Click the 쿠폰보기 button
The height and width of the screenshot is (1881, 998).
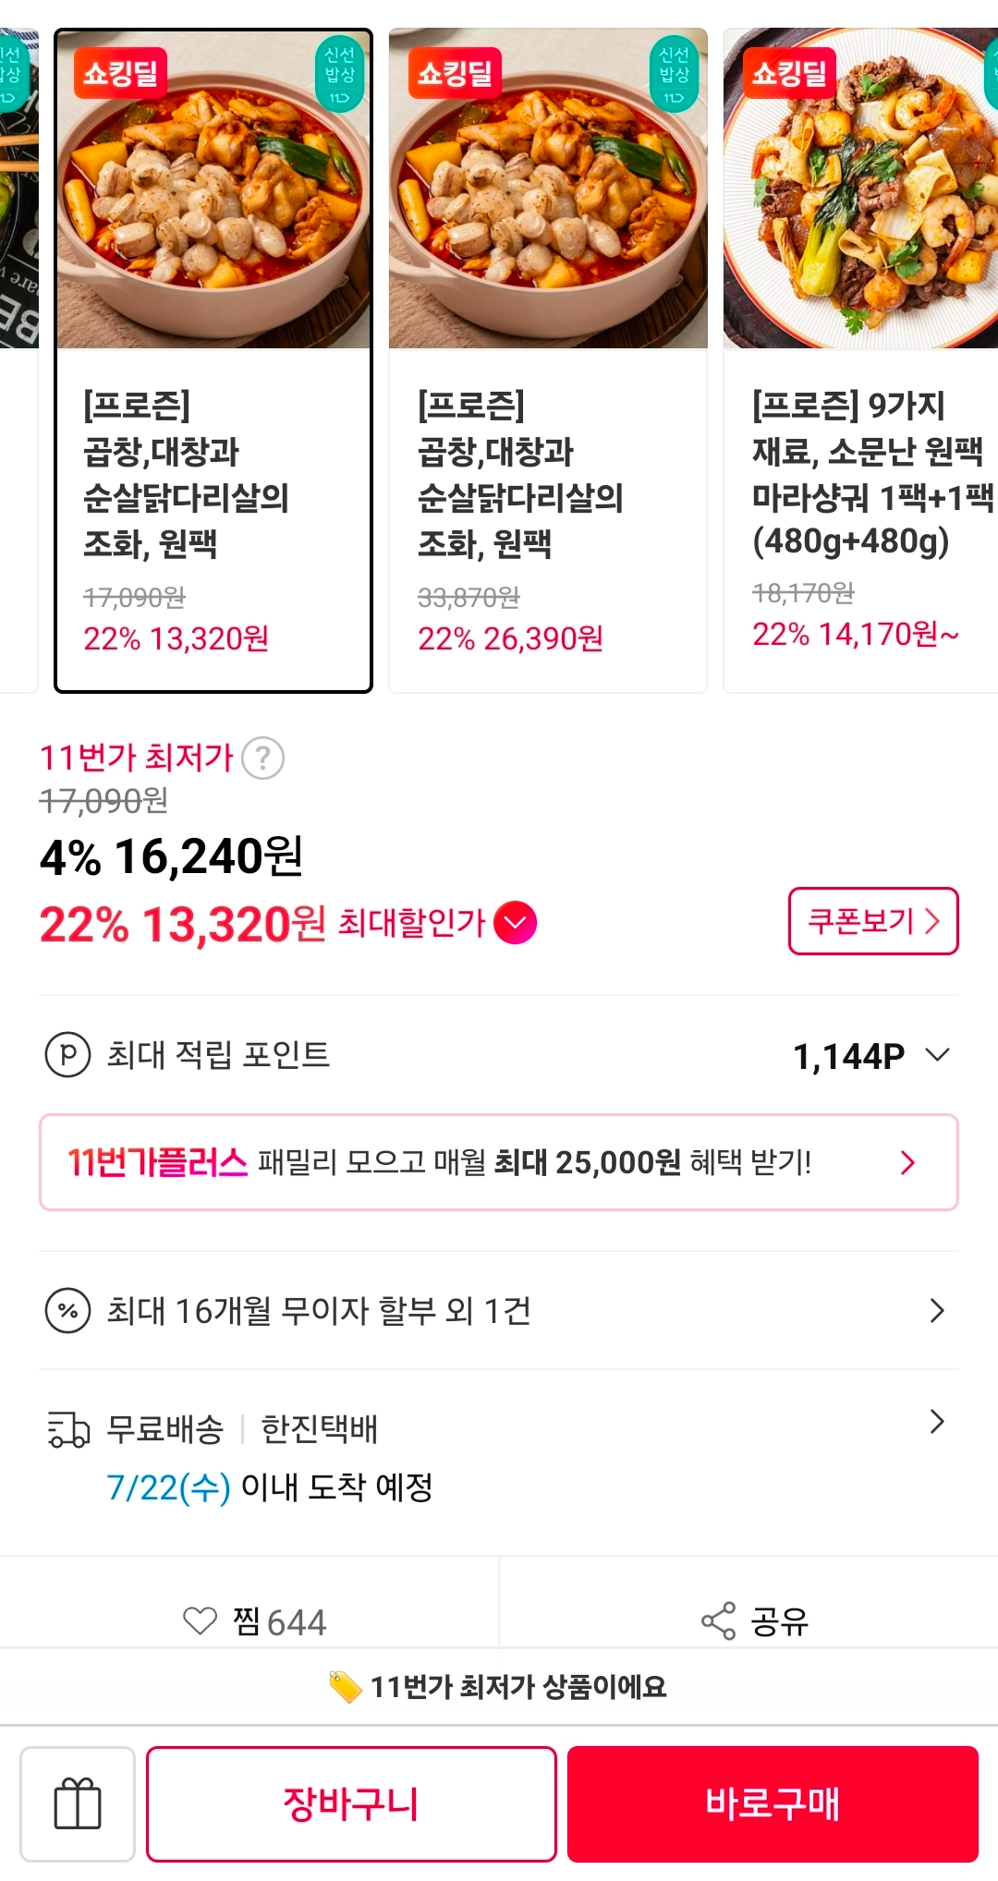(x=873, y=921)
